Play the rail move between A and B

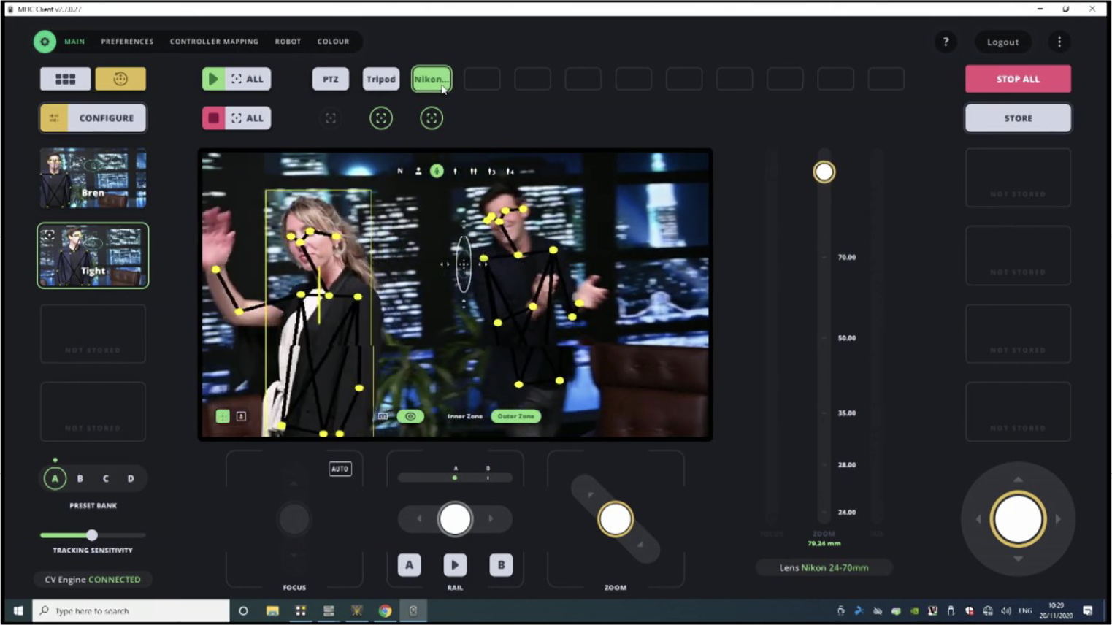pos(455,565)
